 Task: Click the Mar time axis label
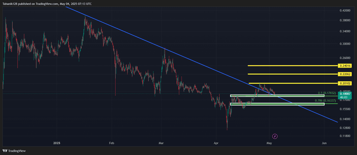[161, 143]
